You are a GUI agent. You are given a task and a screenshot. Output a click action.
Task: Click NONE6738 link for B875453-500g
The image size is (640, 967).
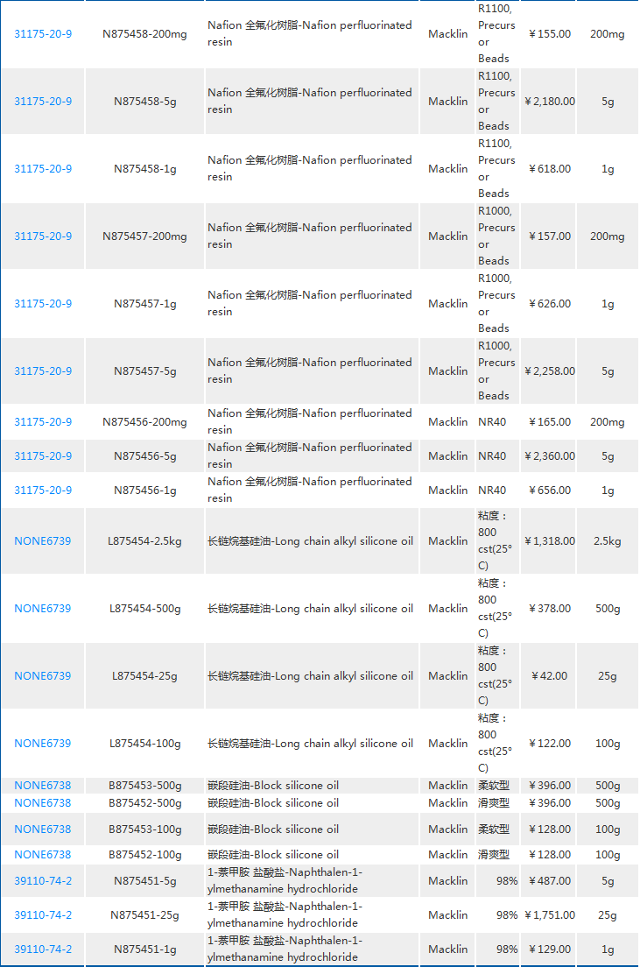tap(43, 786)
